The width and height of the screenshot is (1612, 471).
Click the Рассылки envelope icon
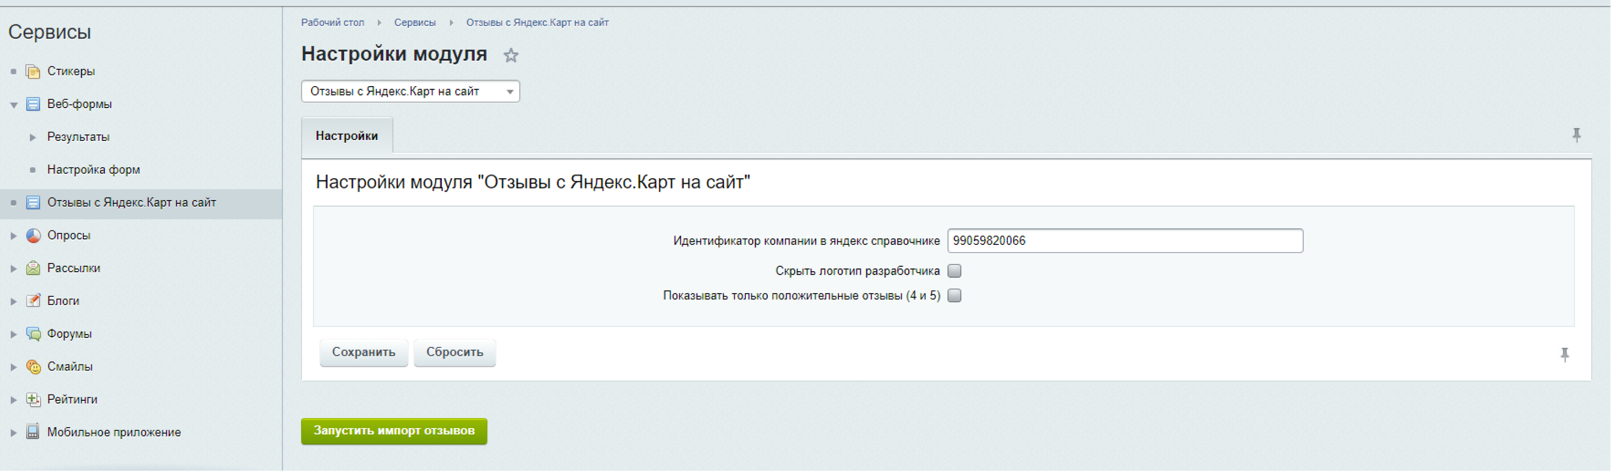click(33, 268)
